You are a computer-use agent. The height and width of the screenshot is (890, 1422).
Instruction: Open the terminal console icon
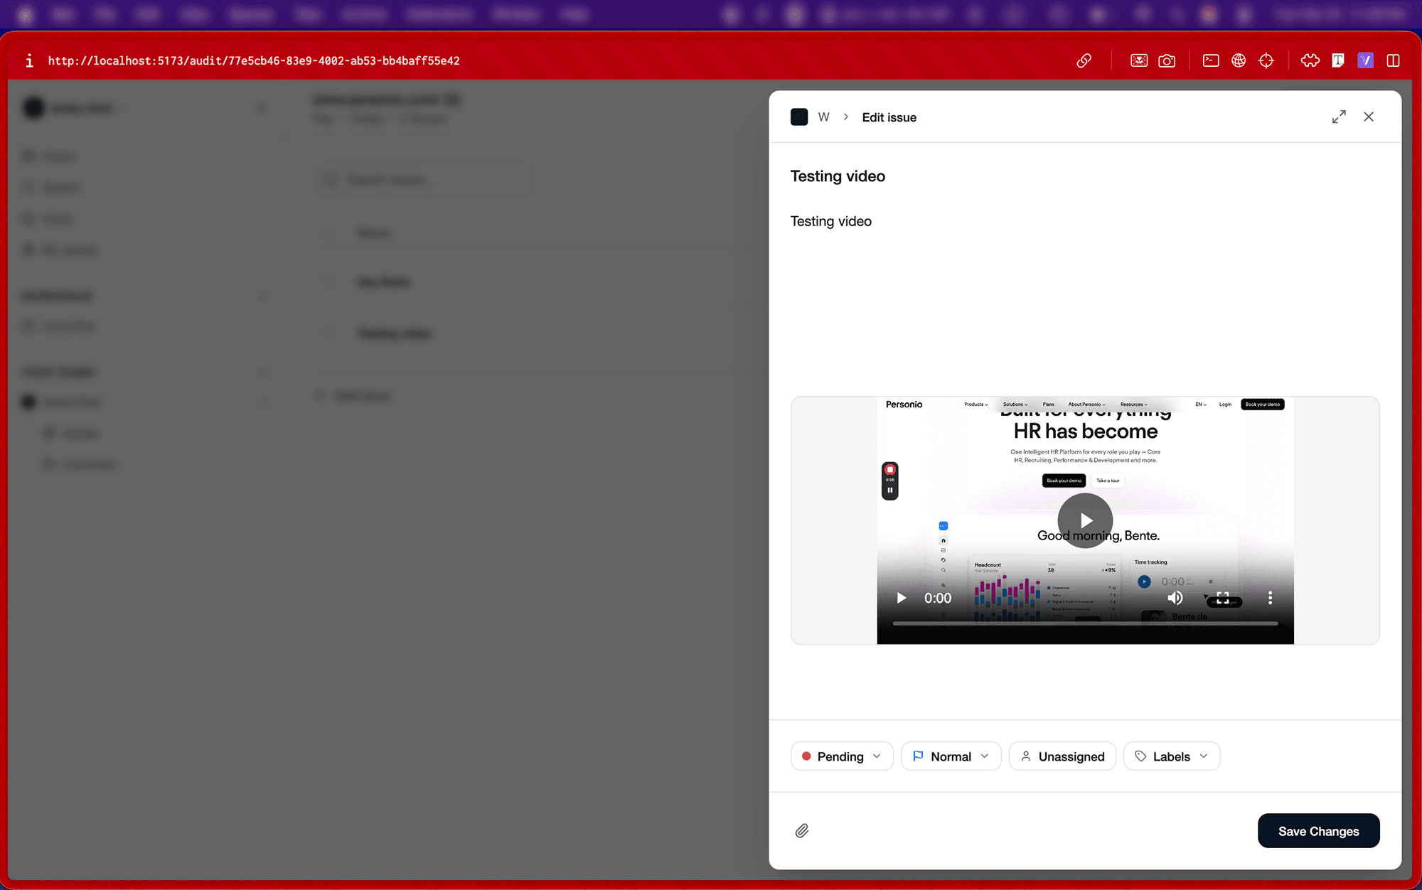coord(1211,60)
